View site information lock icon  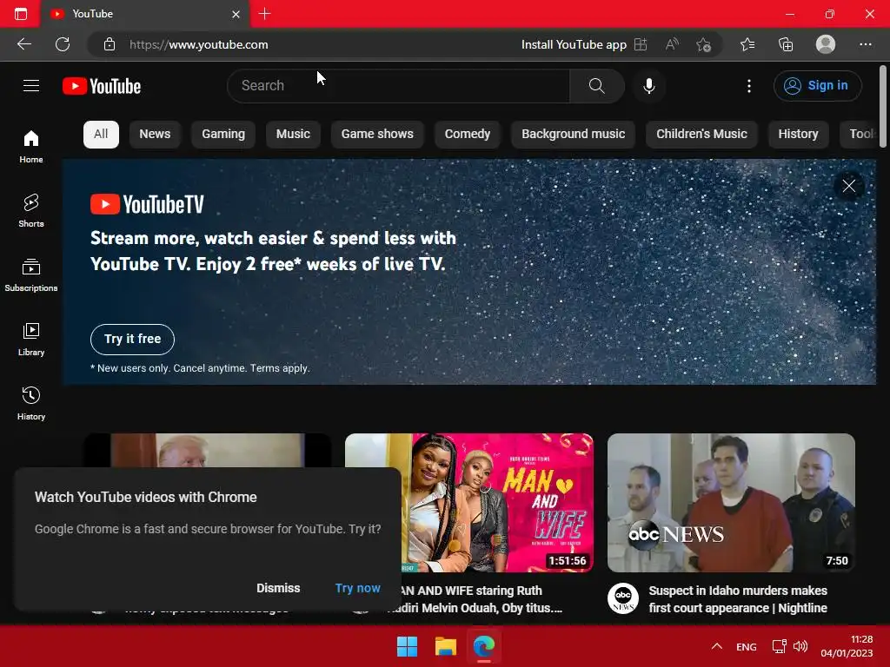(x=110, y=44)
